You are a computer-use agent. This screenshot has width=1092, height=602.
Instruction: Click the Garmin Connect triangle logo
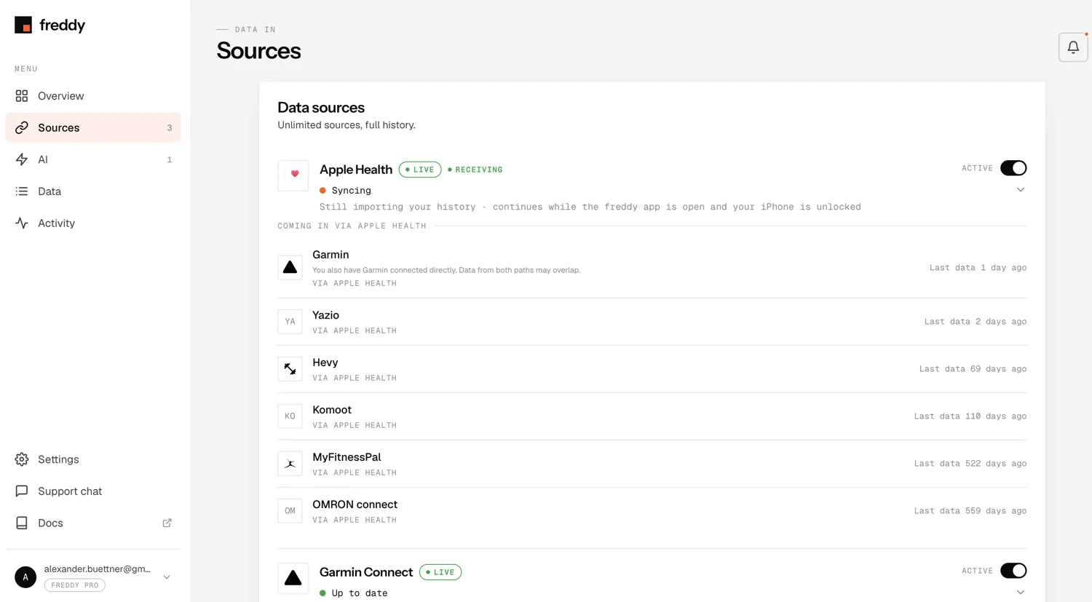(x=293, y=578)
